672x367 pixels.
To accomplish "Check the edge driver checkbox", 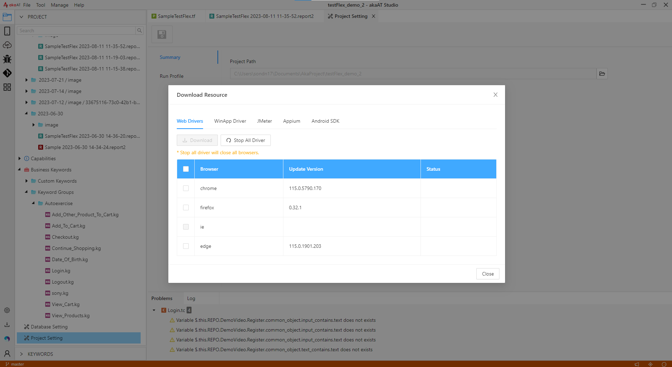I will coord(186,246).
